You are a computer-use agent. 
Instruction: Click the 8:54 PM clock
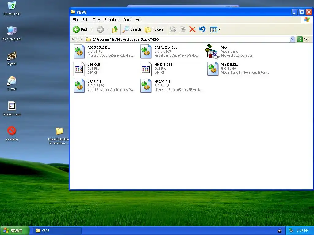pyautogui.click(x=302, y=230)
